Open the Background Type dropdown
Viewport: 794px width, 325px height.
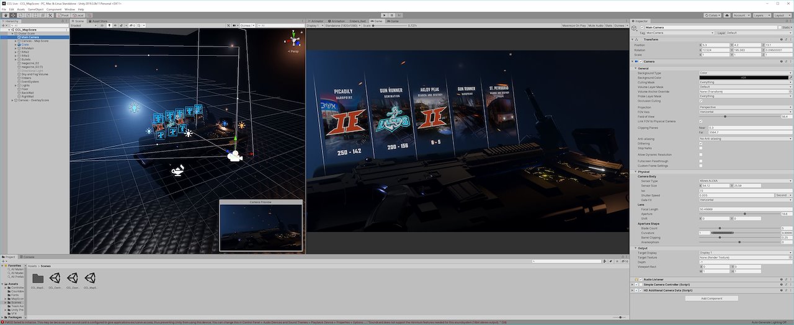746,73
